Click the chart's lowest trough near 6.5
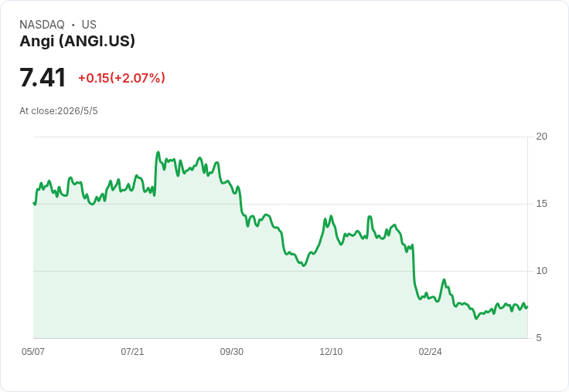This screenshot has height=392, width=569. [476, 318]
